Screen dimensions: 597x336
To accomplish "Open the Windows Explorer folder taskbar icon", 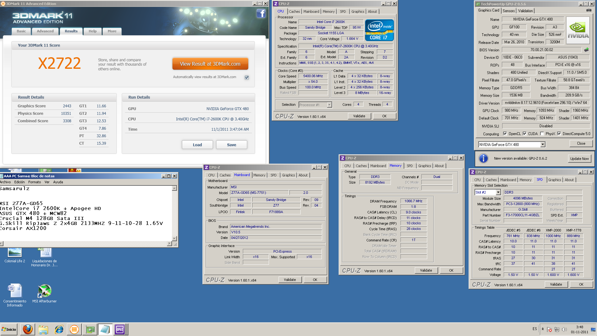I will pyautogui.click(x=43, y=329).
